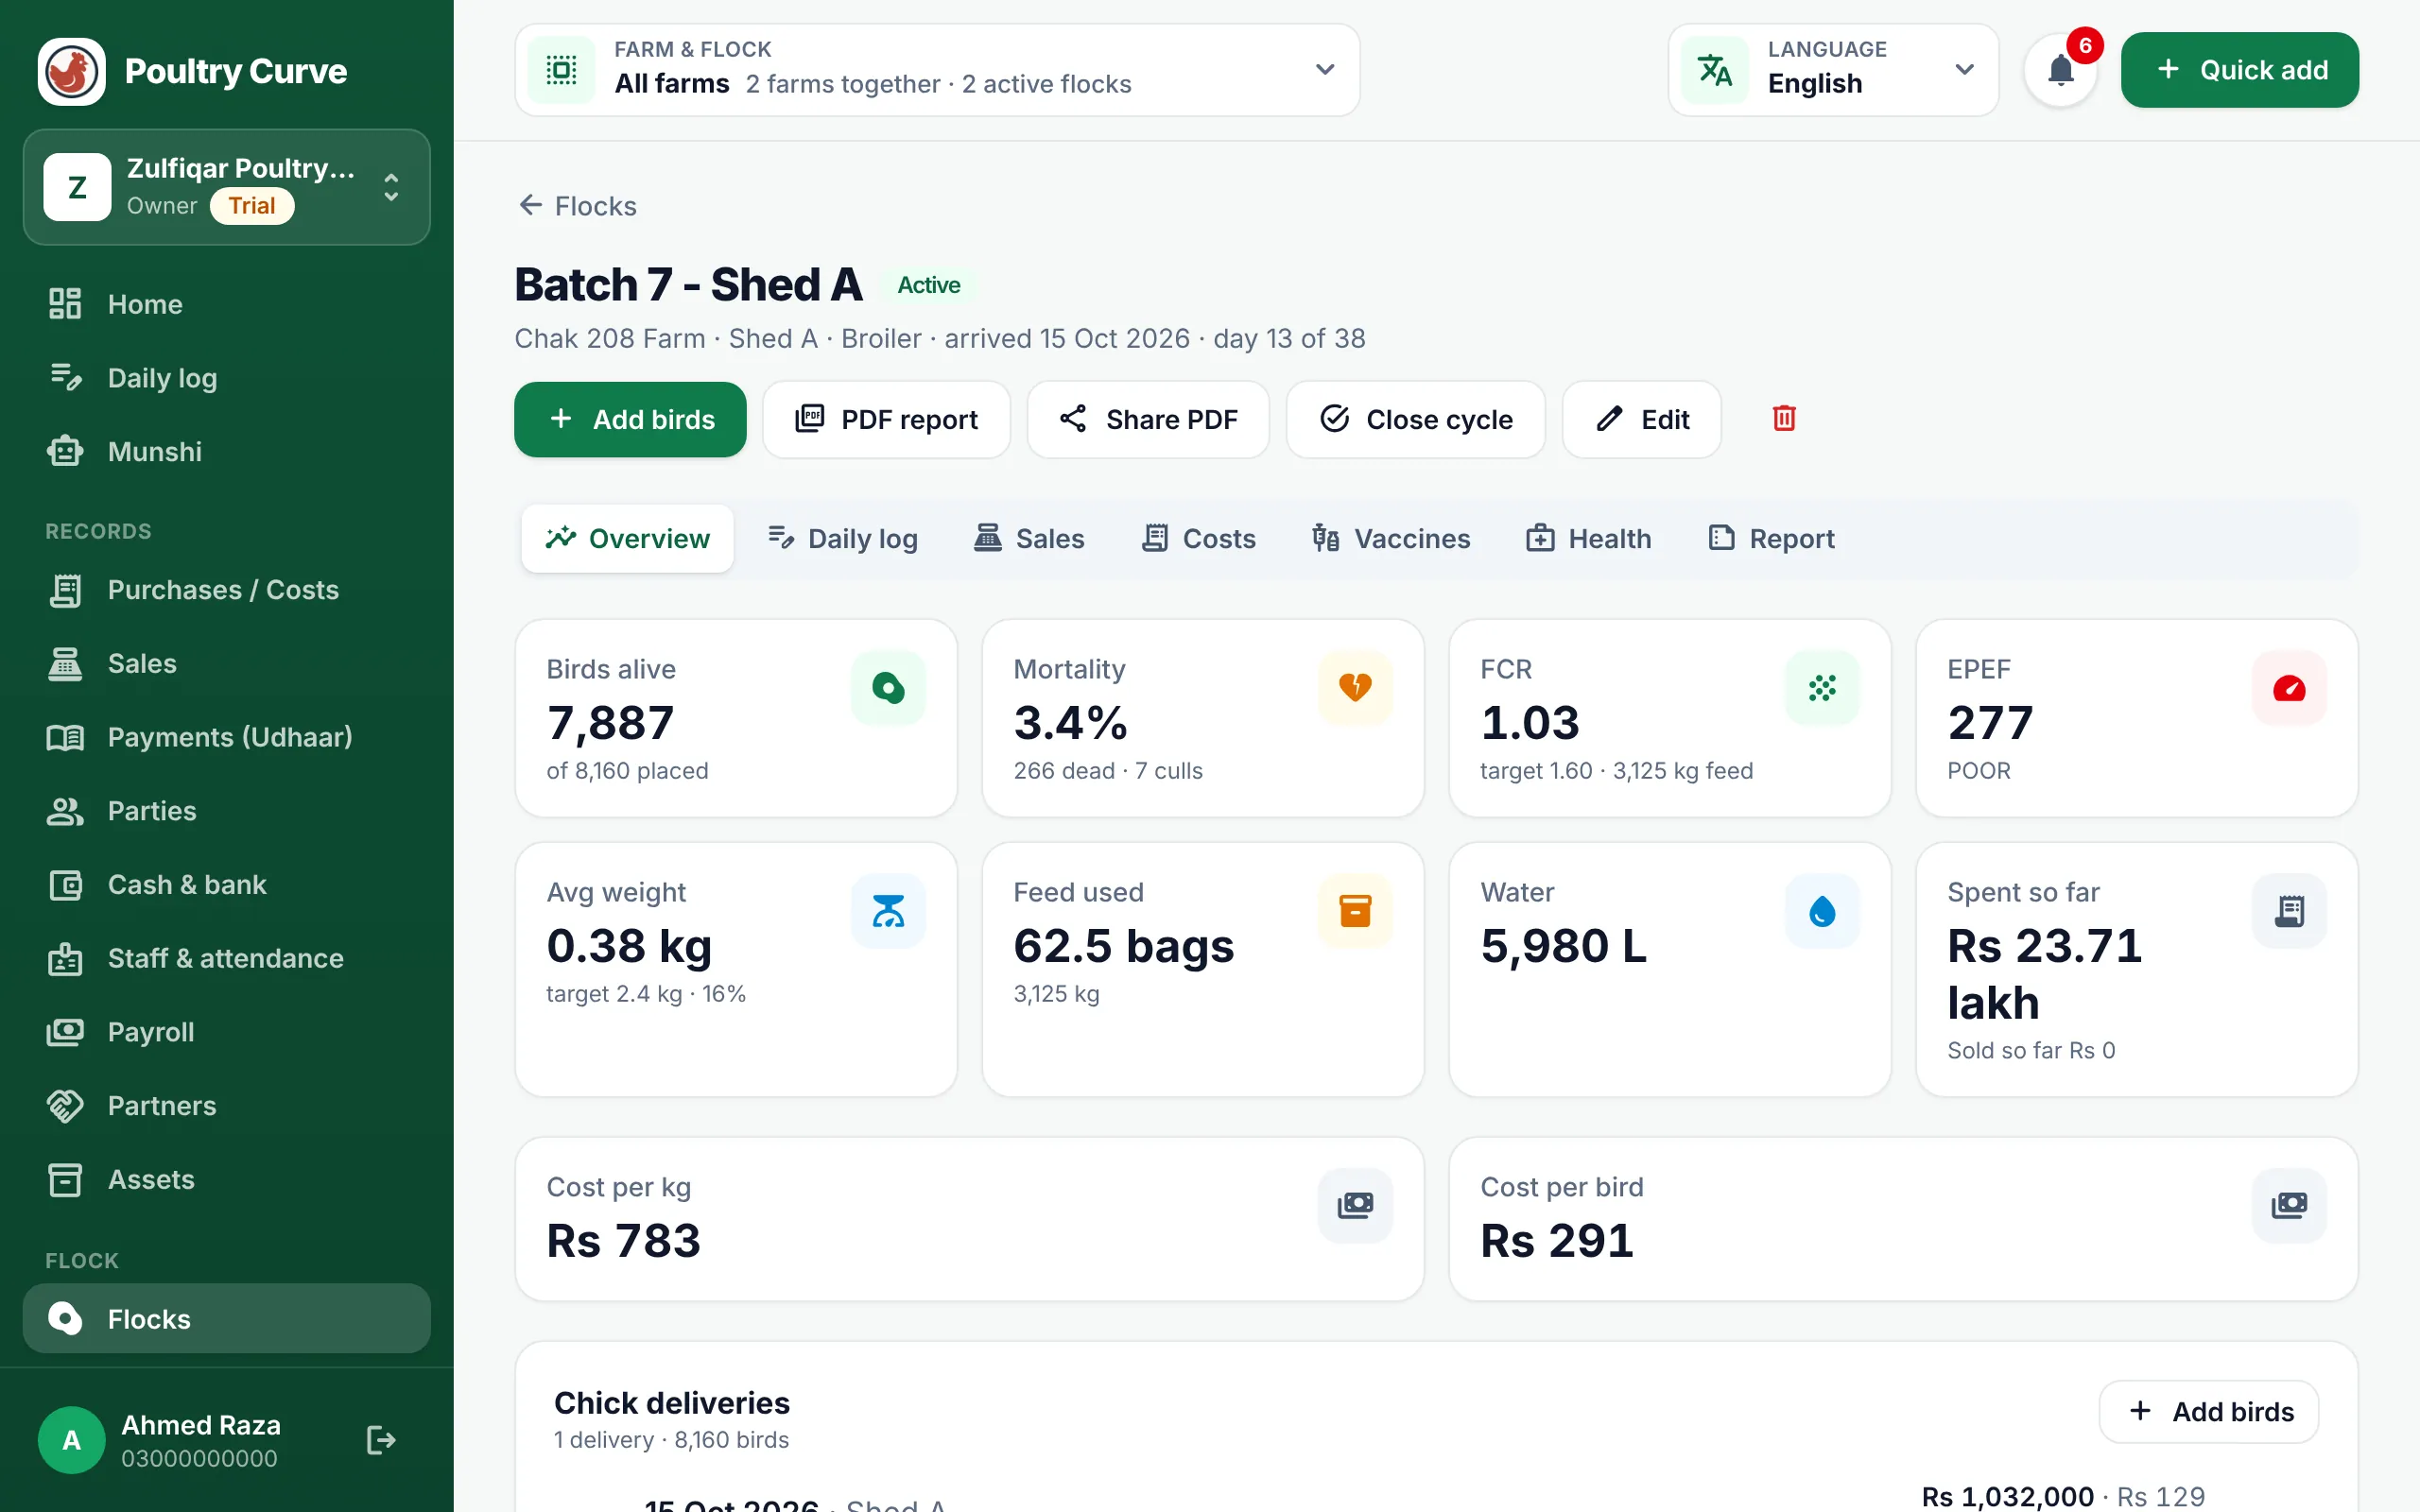The width and height of the screenshot is (2420, 1512).
Task: Click the Cost per kg cash icon
Action: point(1355,1205)
